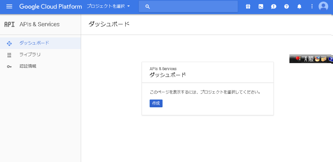The width and height of the screenshot is (333, 162).
Task: Click the blue 作成 button
Action: click(x=156, y=104)
